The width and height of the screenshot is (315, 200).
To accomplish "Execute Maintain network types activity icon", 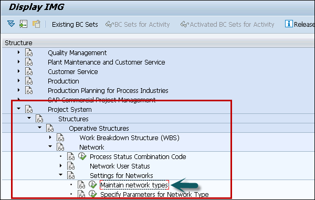I will pos(92,185).
